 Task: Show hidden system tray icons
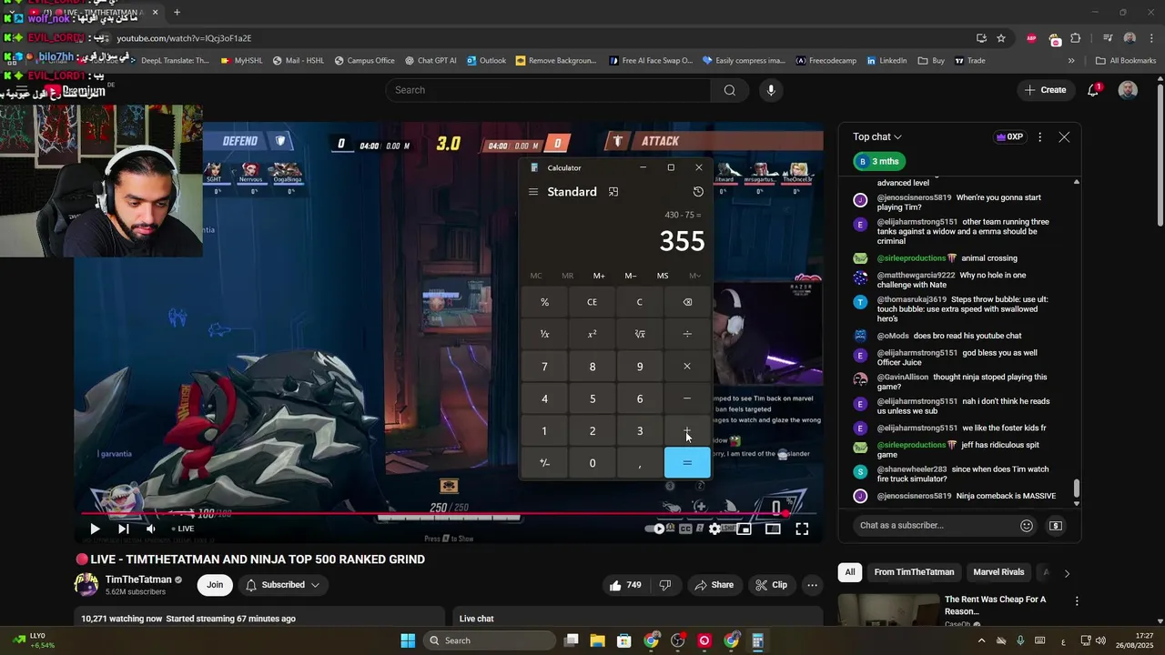tap(981, 640)
